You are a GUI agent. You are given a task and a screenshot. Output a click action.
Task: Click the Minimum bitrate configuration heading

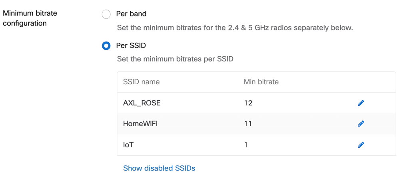pos(30,18)
